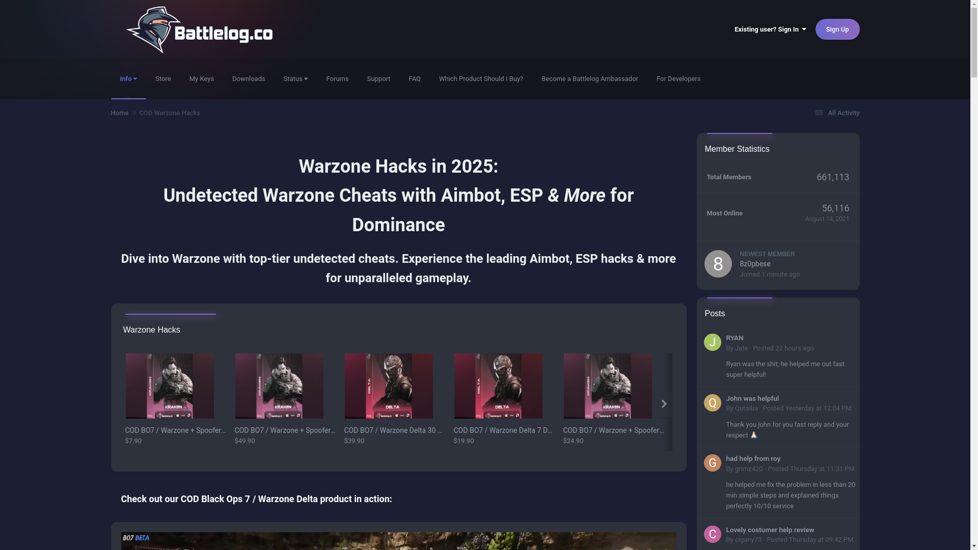This screenshot has height=550, width=978.
Task: Open the $39.90 Delta product image
Action: click(x=389, y=386)
